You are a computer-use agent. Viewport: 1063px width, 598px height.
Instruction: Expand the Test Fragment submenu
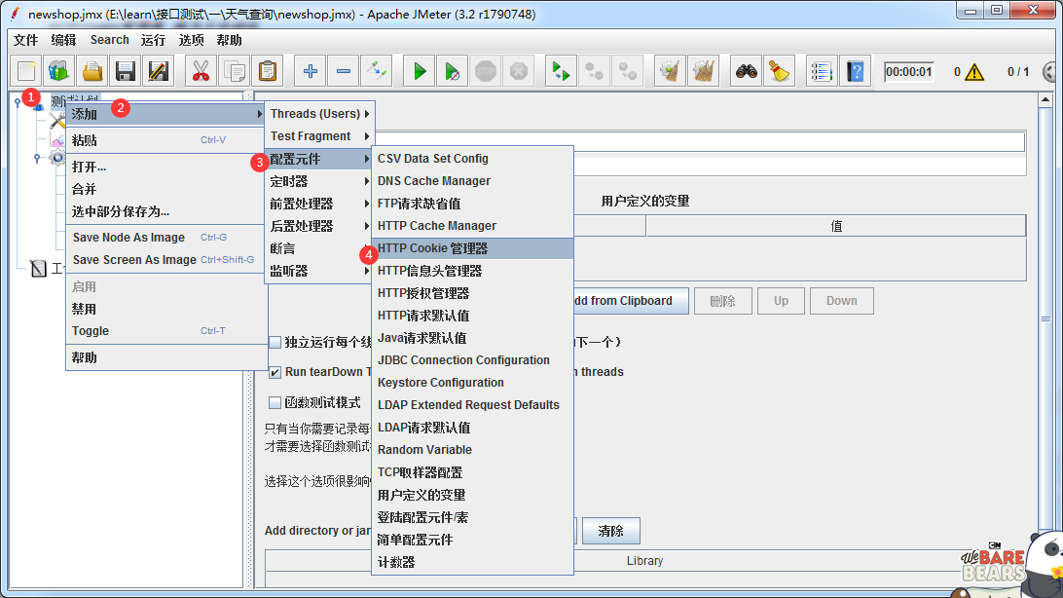pyautogui.click(x=318, y=136)
